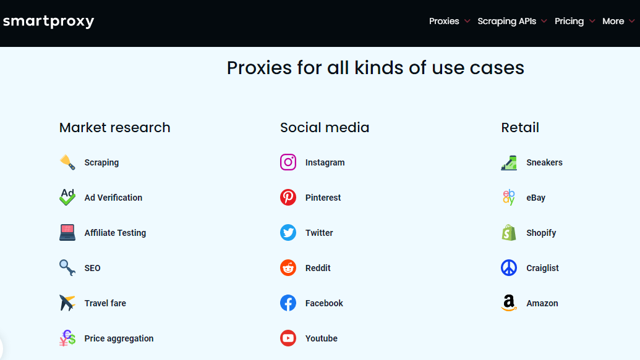Click the Pinterest logo icon
Viewport: 640px width, 360px height.
point(288,198)
